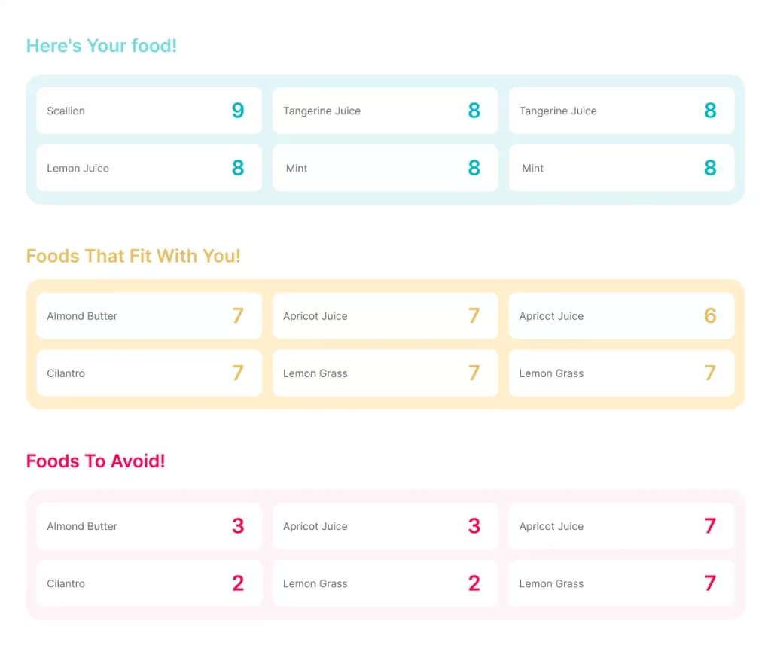The height and width of the screenshot is (651, 771).
Task: Click the score 9 next to Scallion
Action: 238,111
